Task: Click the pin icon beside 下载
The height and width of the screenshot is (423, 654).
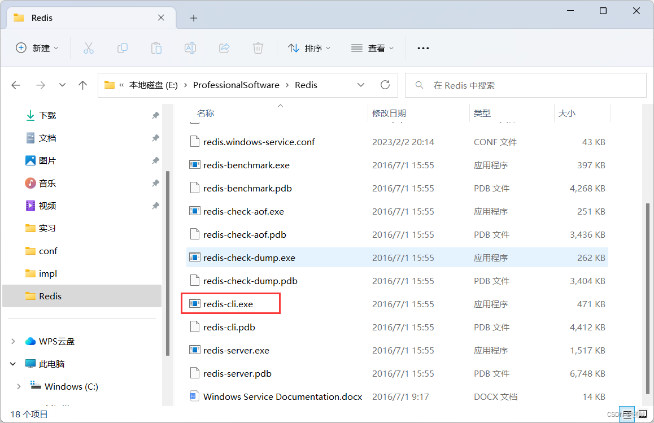Action: click(155, 115)
